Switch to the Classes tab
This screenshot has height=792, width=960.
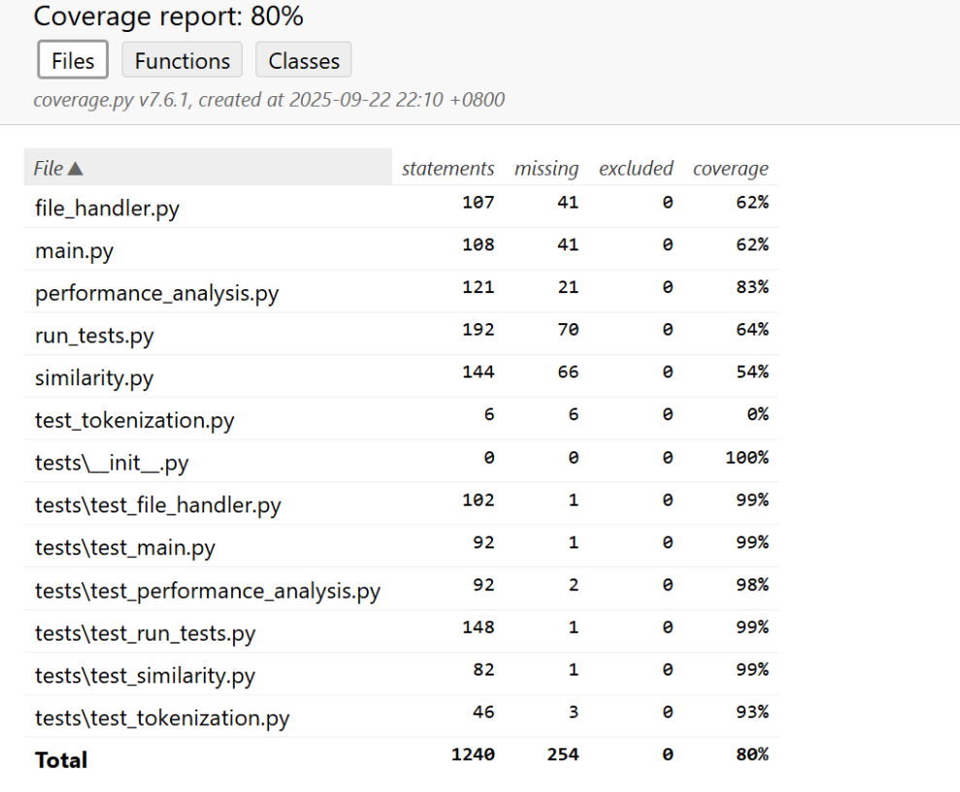304,60
